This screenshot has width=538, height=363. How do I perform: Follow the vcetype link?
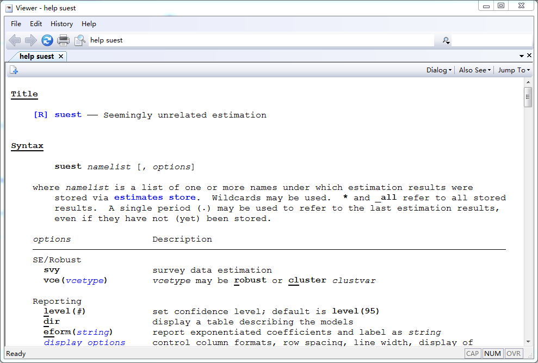(84, 281)
